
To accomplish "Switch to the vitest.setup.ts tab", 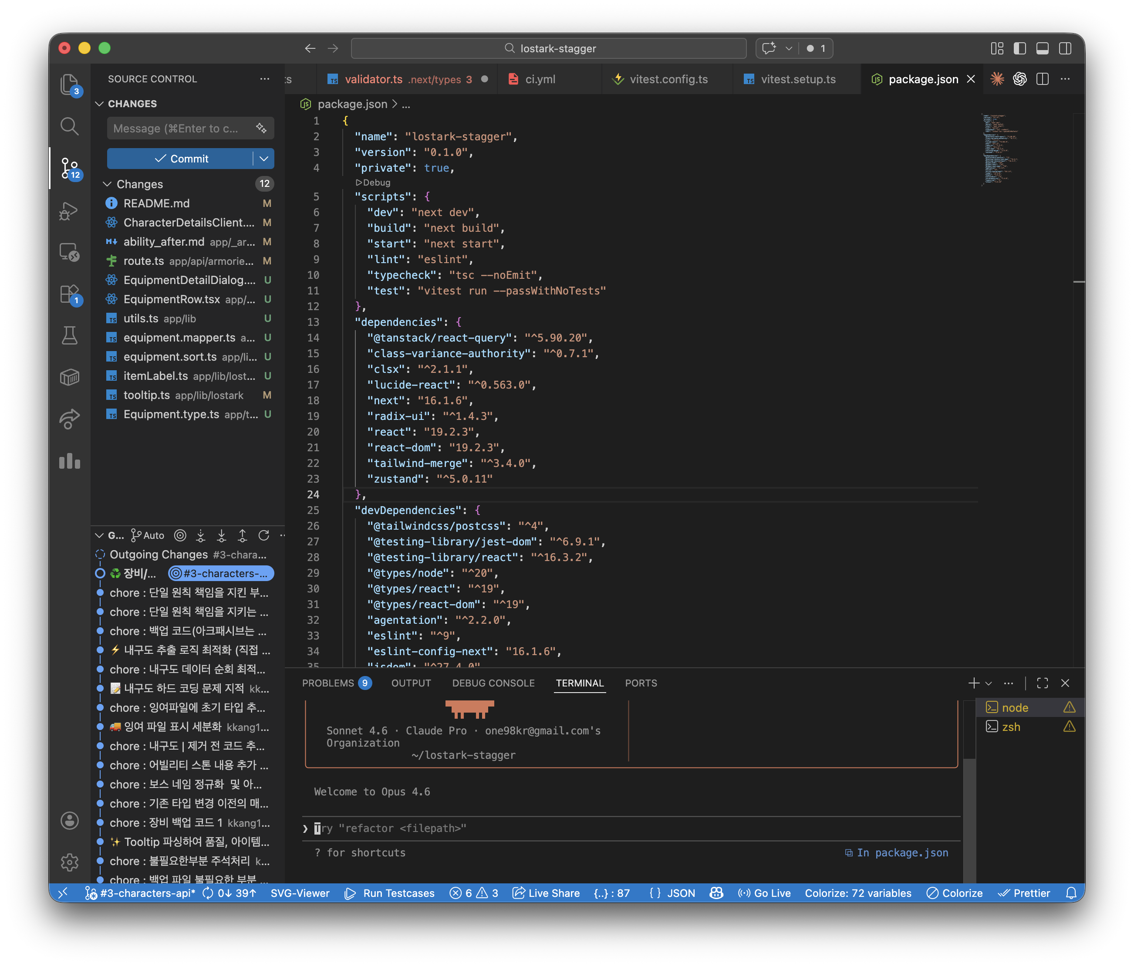I will coord(797,79).
